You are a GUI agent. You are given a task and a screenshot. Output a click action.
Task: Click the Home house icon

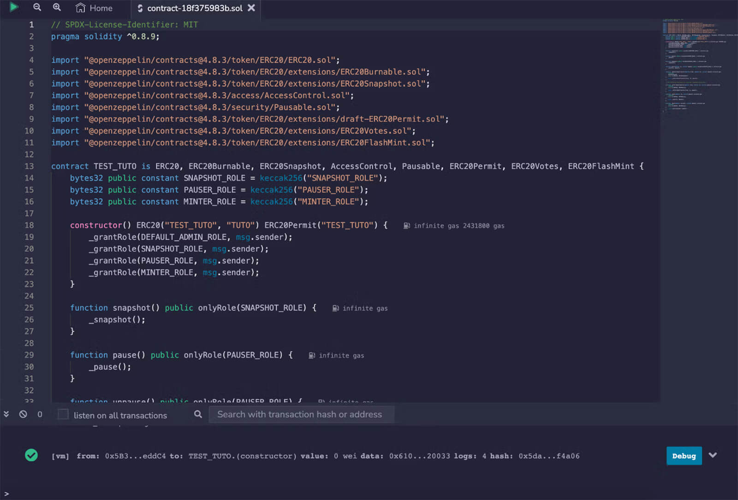(x=80, y=7)
